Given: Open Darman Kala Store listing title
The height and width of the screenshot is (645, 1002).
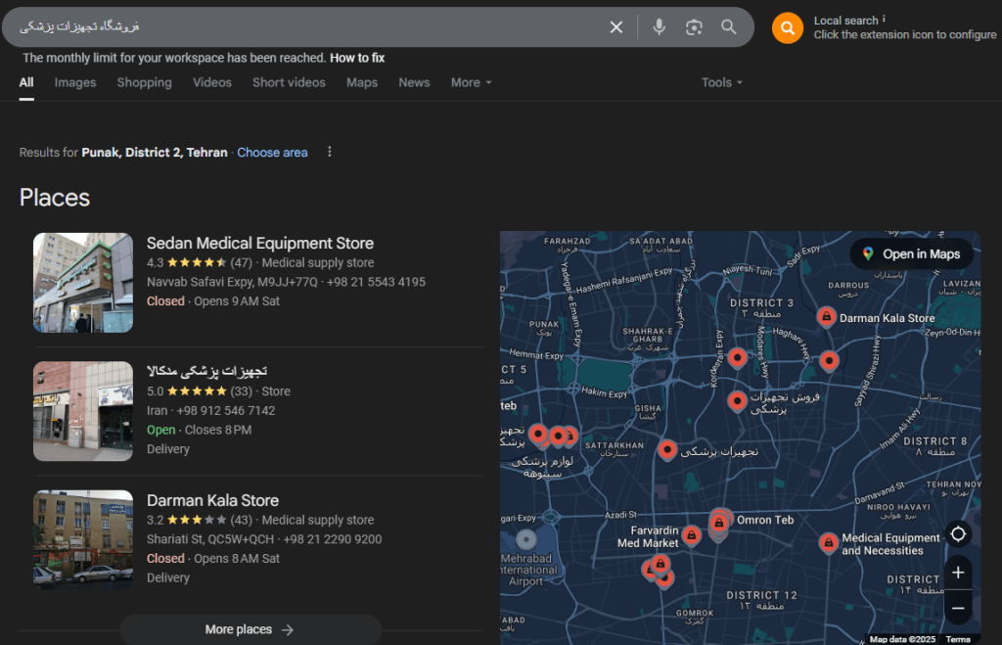Looking at the screenshot, I should (x=212, y=500).
